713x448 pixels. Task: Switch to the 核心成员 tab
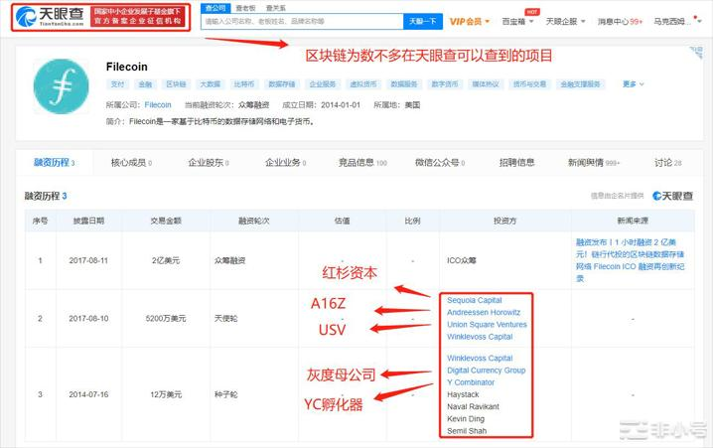tap(131, 162)
